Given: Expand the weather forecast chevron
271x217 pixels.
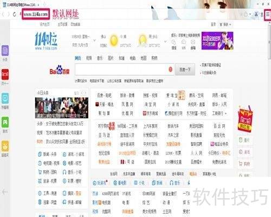Looking at the screenshot, I should [165, 42].
